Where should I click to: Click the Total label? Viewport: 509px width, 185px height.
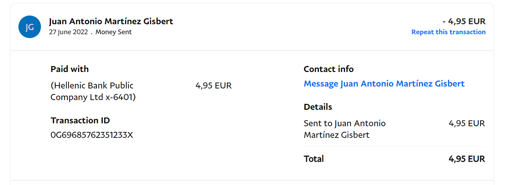tap(314, 159)
